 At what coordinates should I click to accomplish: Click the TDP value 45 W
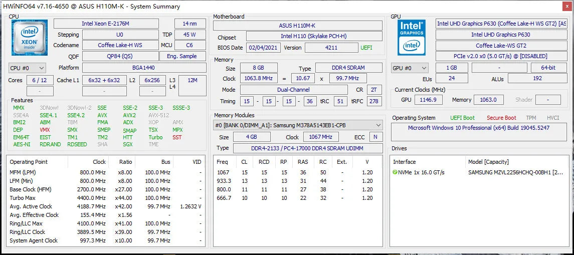point(190,35)
